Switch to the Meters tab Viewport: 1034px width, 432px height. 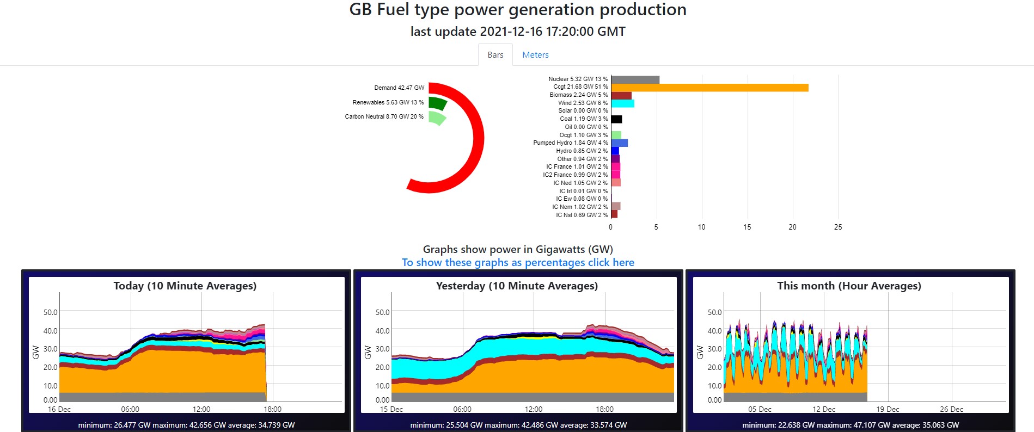[x=535, y=55]
